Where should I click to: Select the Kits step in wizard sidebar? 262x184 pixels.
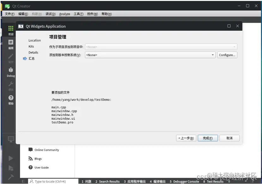pos(31,46)
